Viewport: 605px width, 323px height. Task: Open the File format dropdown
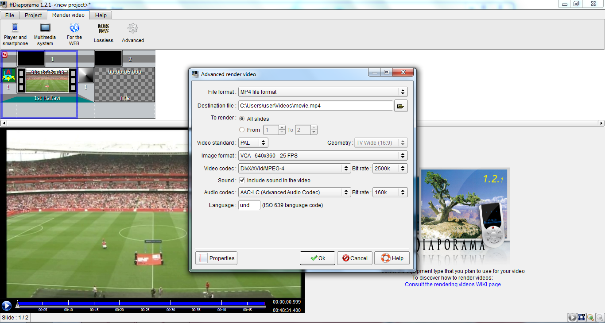click(322, 92)
